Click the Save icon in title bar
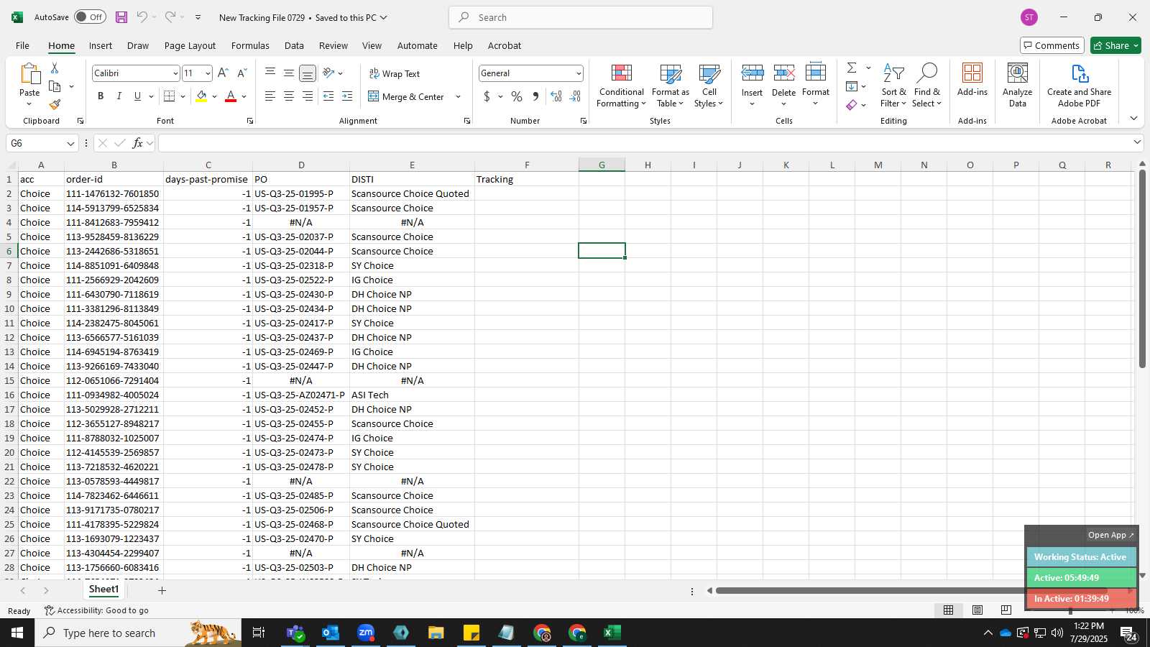The image size is (1150, 647). point(121,17)
